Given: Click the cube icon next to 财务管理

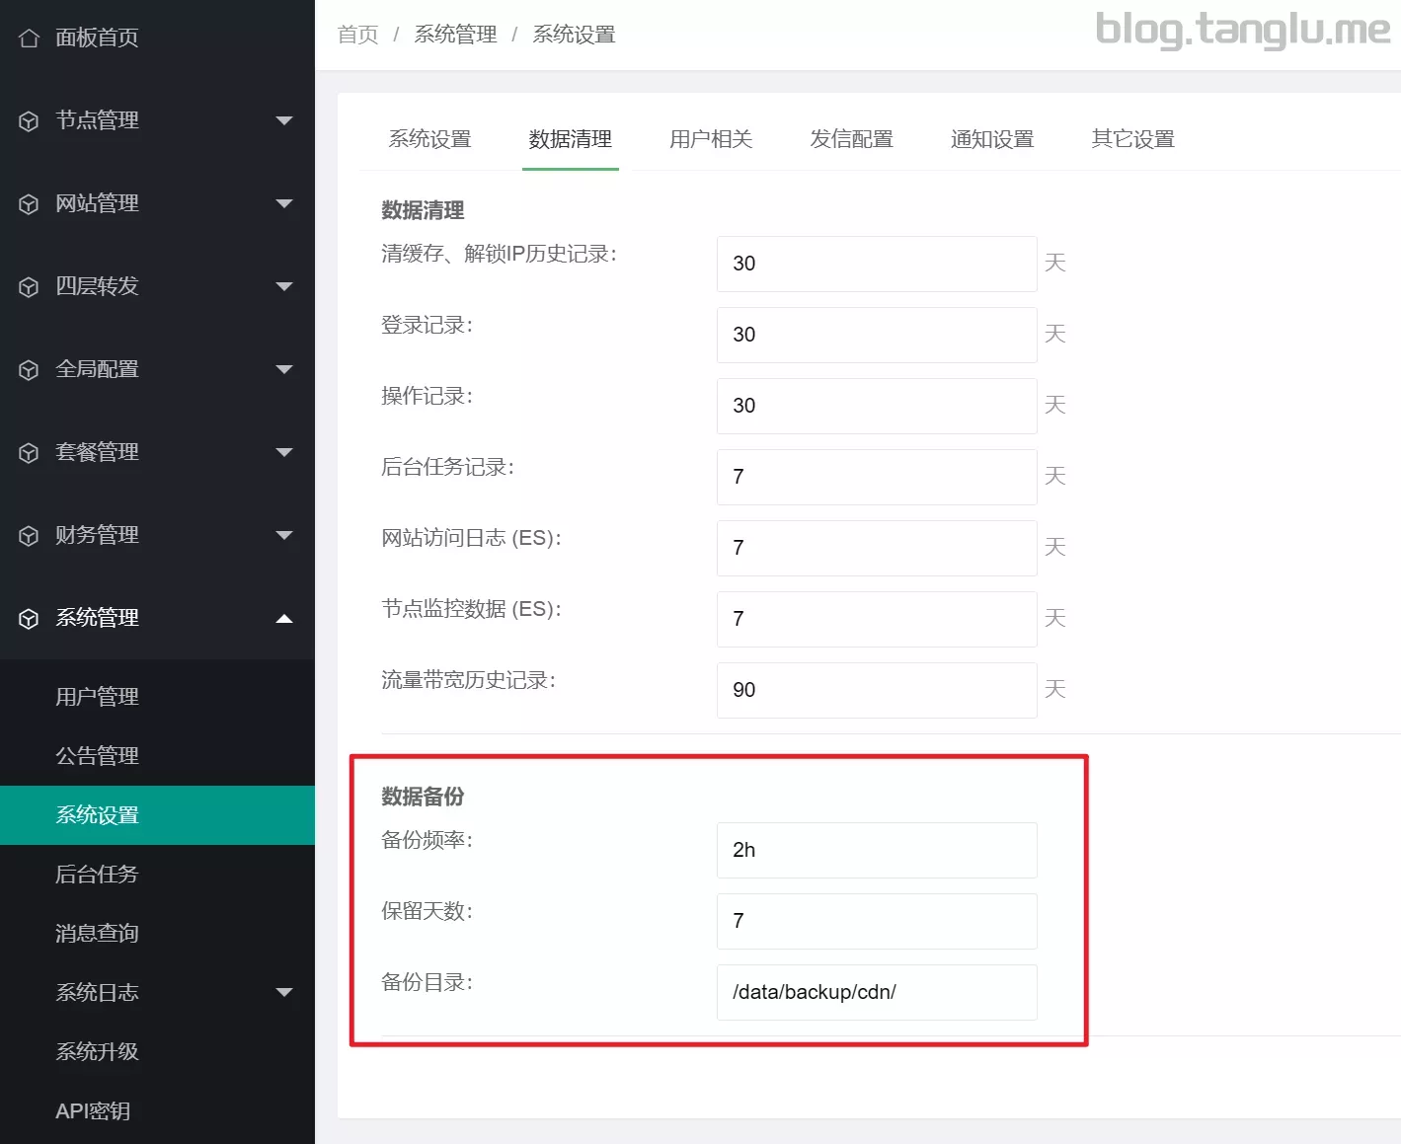Looking at the screenshot, I should (x=29, y=536).
